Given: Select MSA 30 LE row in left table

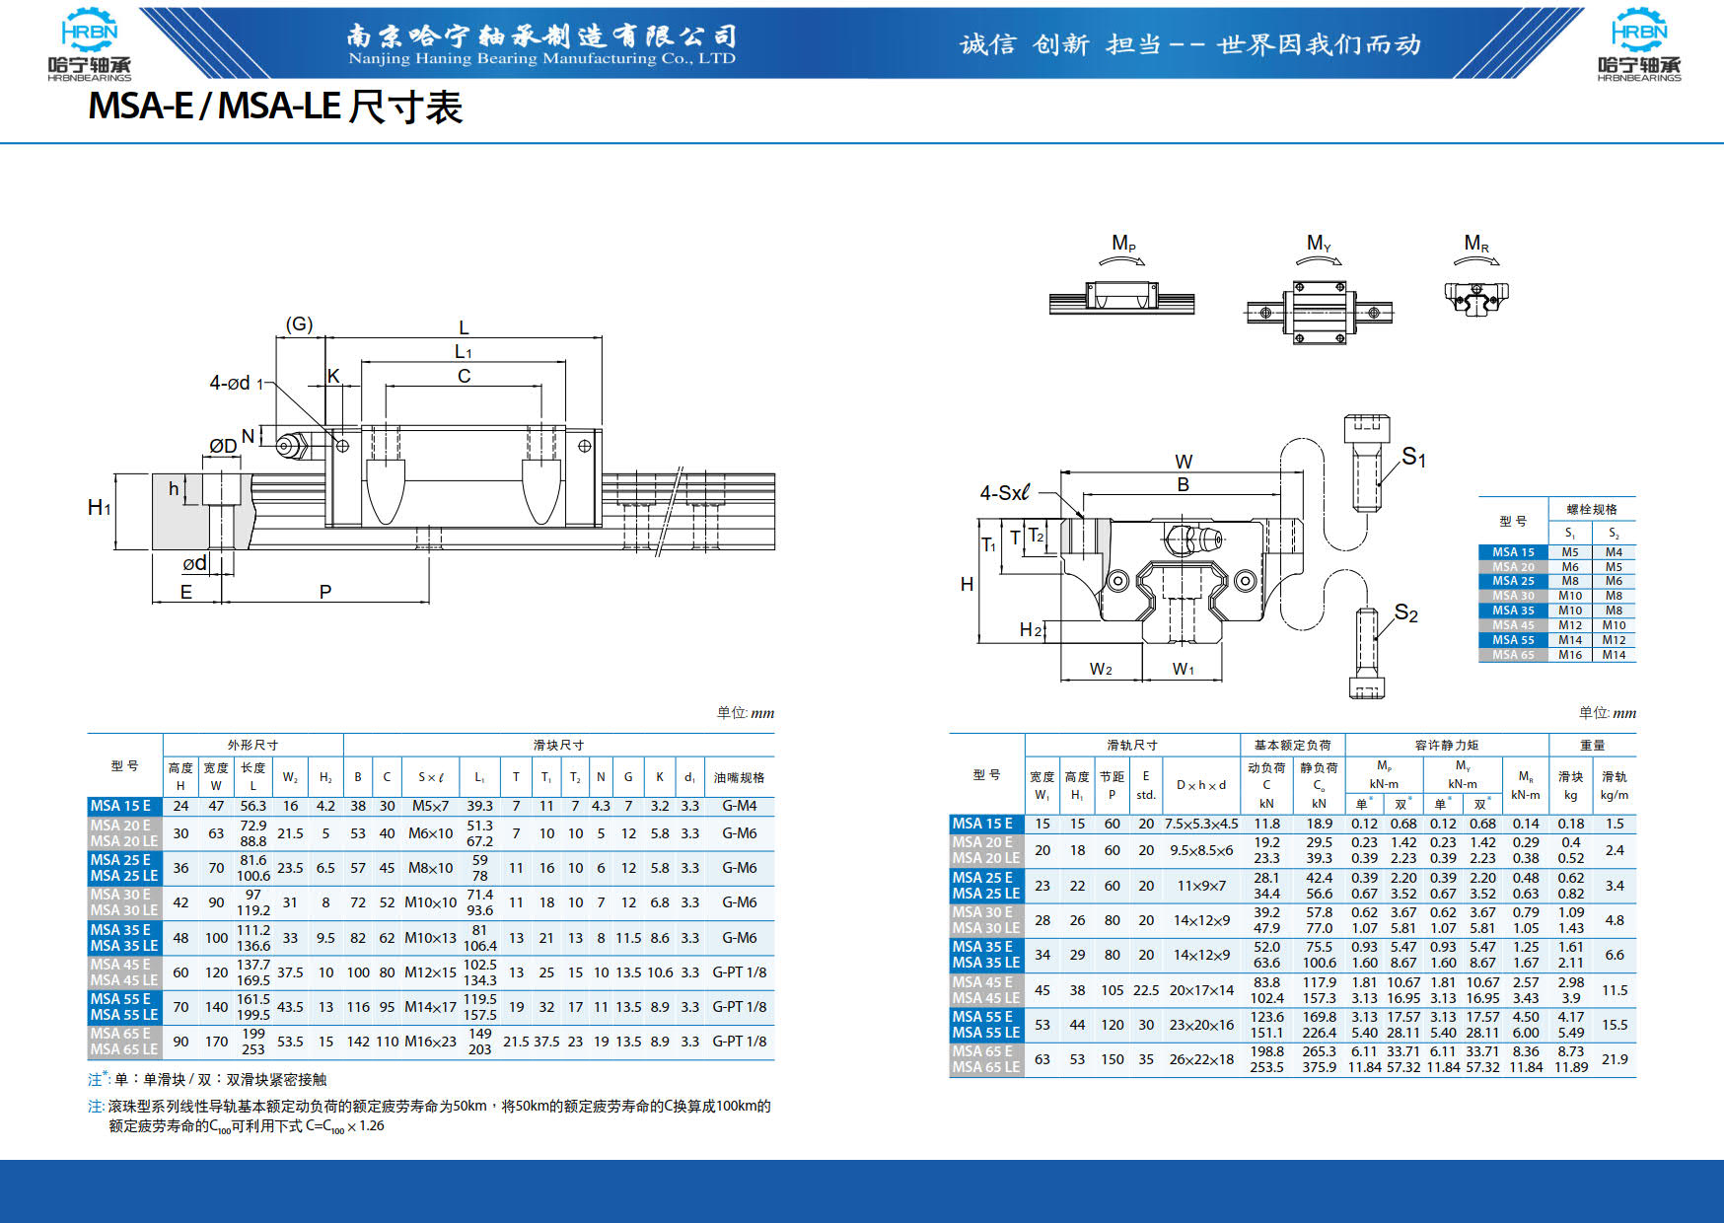Looking at the screenshot, I should click(123, 910).
